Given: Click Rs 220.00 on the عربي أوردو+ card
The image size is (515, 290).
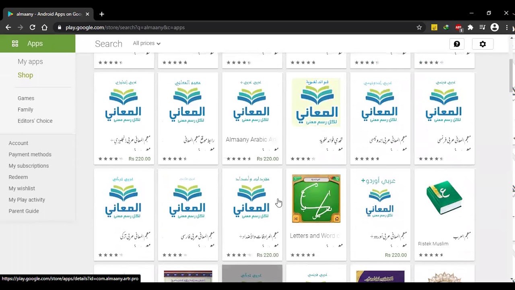Looking at the screenshot, I should (396, 255).
